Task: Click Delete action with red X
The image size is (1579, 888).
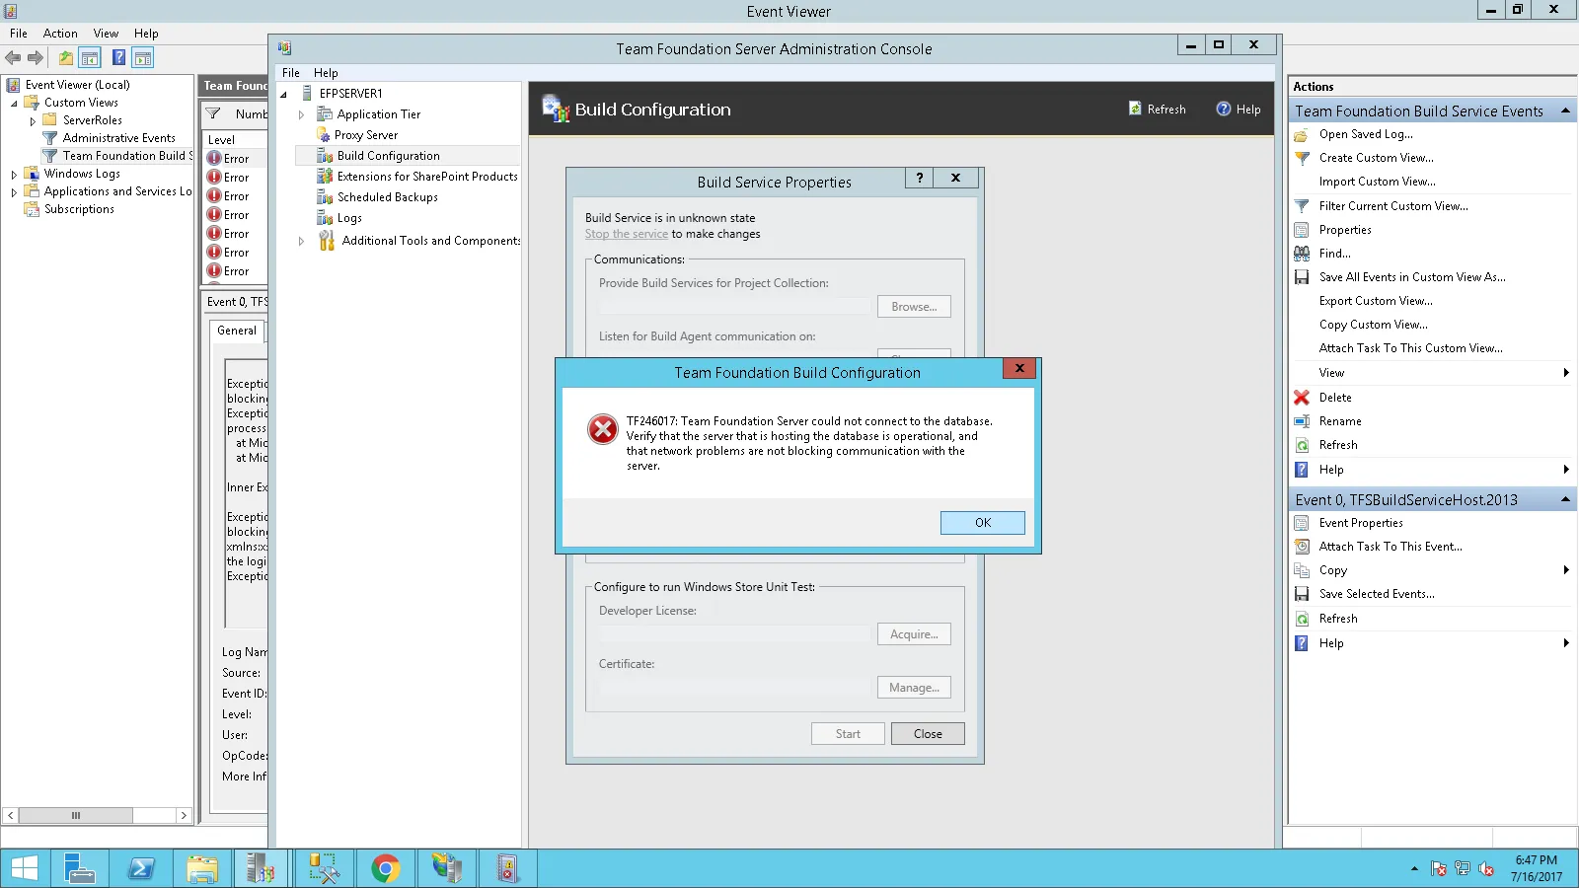Action: click(x=1335, y=398)
